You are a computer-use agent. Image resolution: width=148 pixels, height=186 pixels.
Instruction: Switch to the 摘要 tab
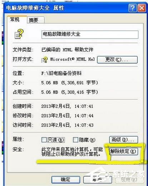[x=36, y=20]
